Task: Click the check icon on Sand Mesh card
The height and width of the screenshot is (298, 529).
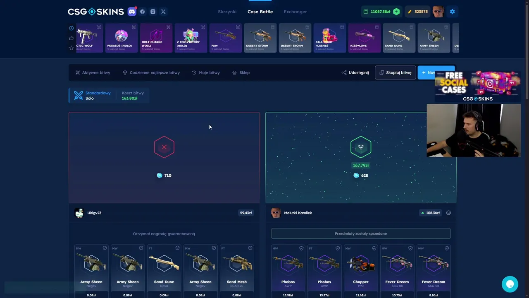Action: (250, 248)
